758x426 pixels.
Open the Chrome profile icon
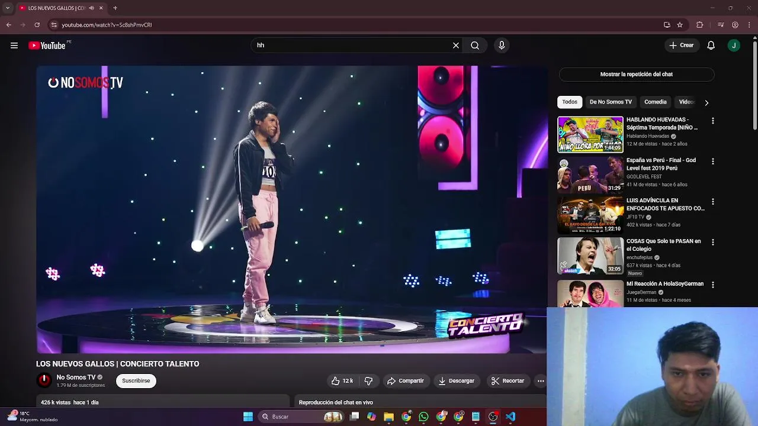tap(735, 25)
